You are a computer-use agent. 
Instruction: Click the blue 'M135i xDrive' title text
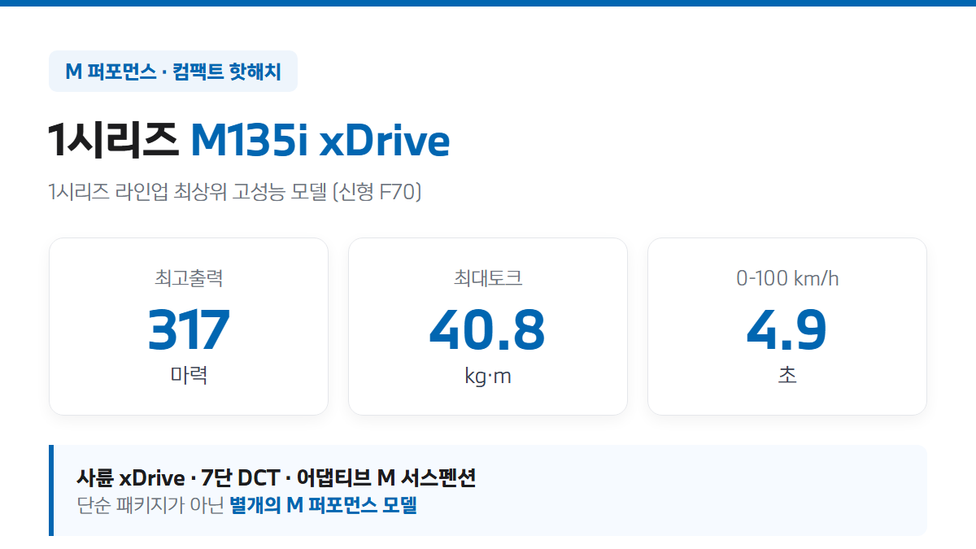point(320,141)
